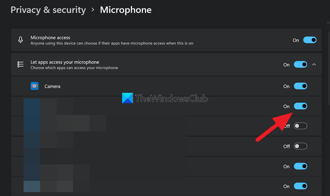Click the Let apps access your microphone label
330x196 pixels.
[x=65, y=62]
